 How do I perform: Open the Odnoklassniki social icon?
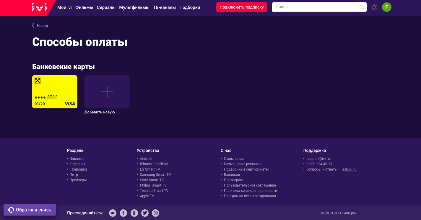(x=134, y=213)
